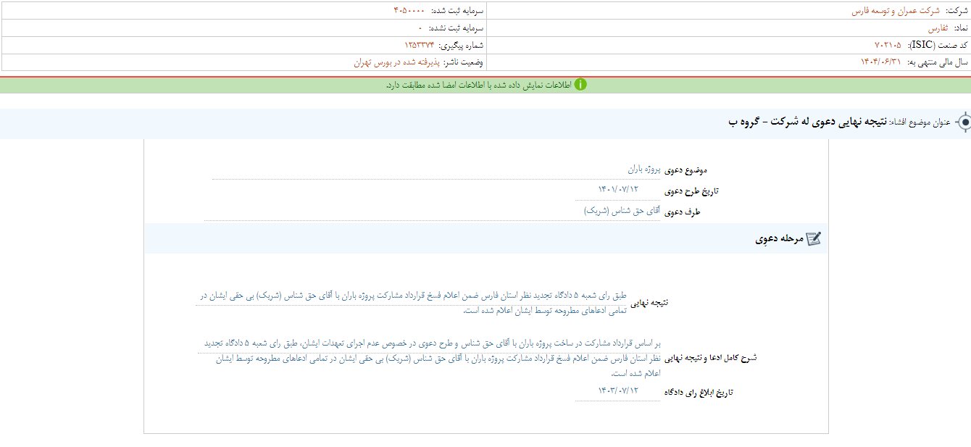Click the green signed-information confirmation message
Viewport: 971px width, 447px height.
[x=478, y=85]
